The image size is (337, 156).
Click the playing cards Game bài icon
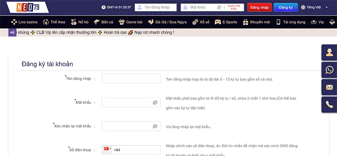pos(121,22)
